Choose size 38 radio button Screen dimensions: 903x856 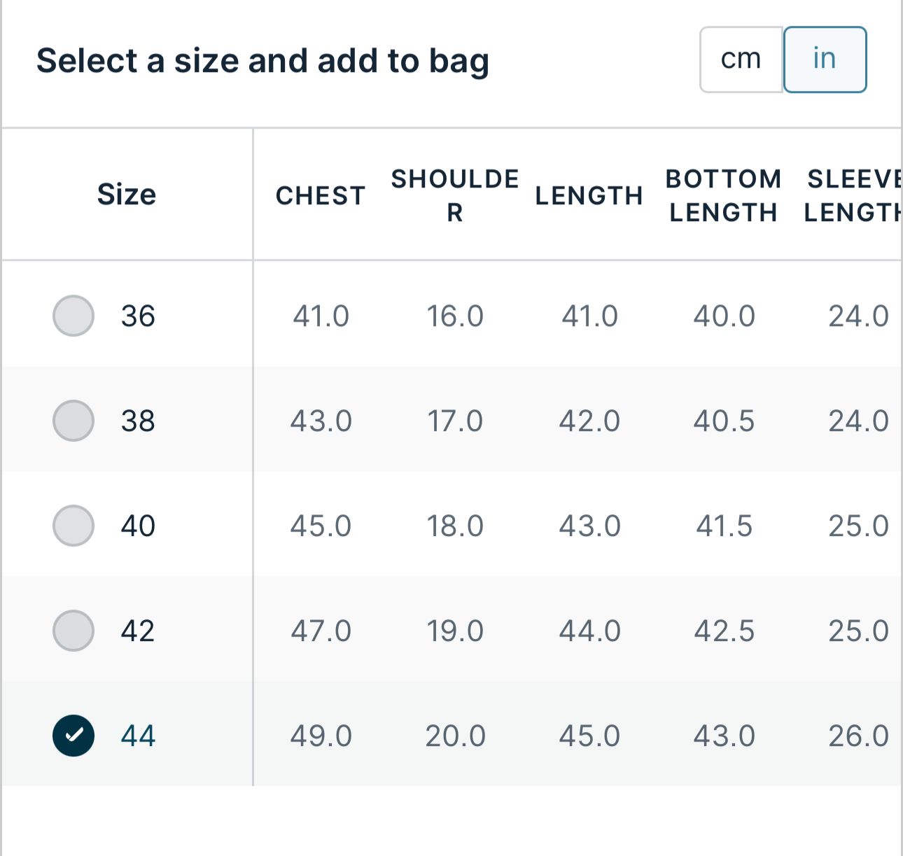pos(73,421)
